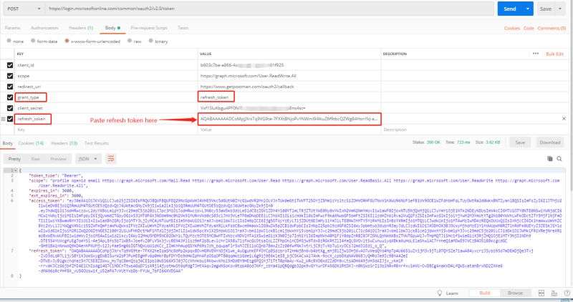
Task: Click the refresh_token value field
Action: coord(289,119)
